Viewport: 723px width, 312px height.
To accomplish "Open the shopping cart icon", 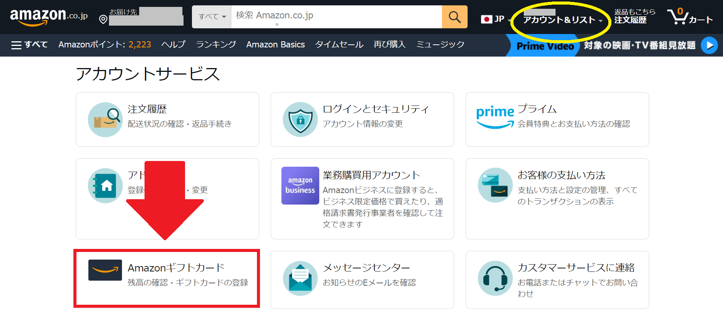I will [x=678, y=16].
